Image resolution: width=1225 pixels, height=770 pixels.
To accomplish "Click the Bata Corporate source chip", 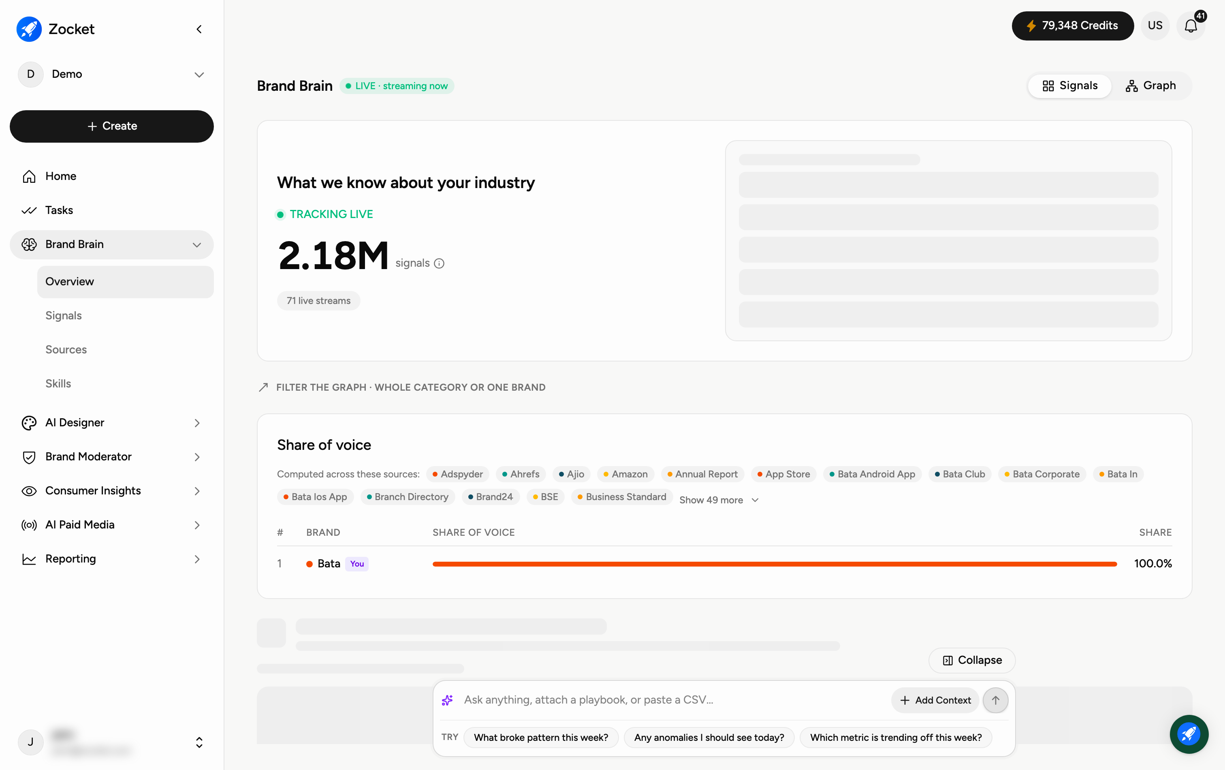I will 1042,474.
